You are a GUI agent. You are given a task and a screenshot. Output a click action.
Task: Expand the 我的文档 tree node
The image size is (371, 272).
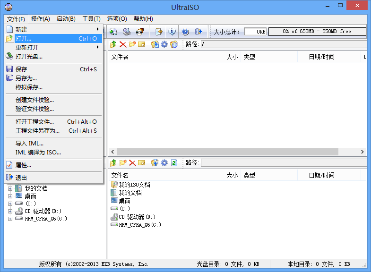10,188
